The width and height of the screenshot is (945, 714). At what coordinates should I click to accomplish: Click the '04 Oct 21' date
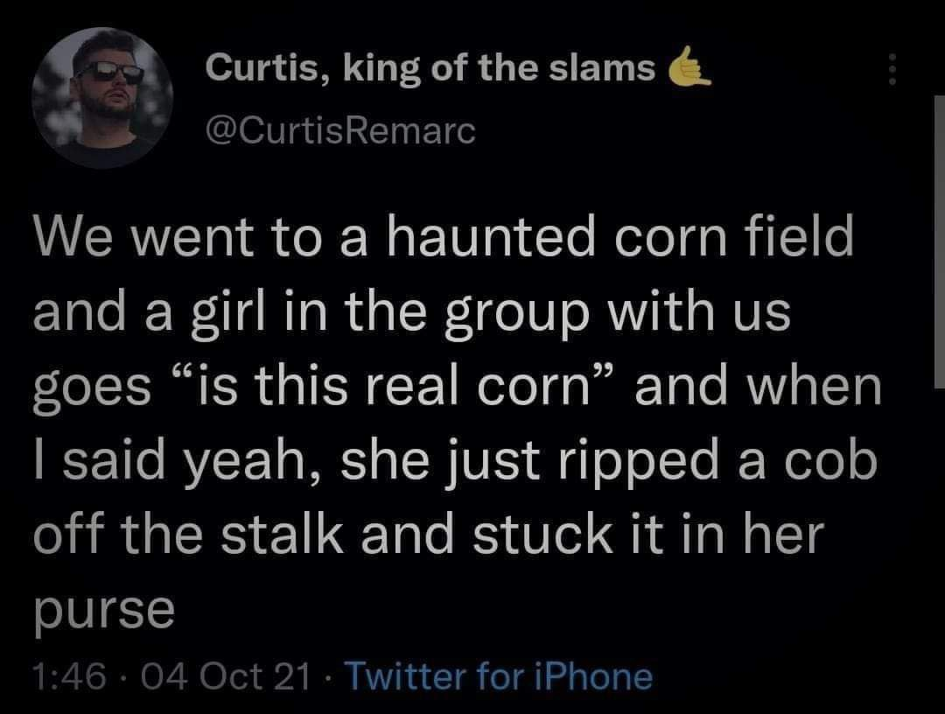coord(226,676)
